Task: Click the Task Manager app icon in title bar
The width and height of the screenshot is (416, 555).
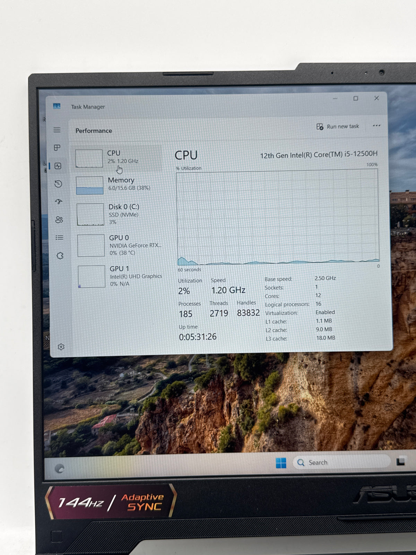Action: [57, 106]
